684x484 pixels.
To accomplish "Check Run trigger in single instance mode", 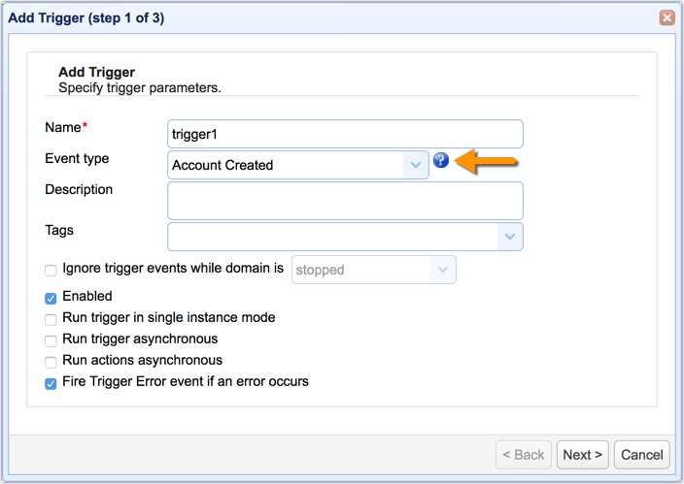I will click(x=51, y=319).
